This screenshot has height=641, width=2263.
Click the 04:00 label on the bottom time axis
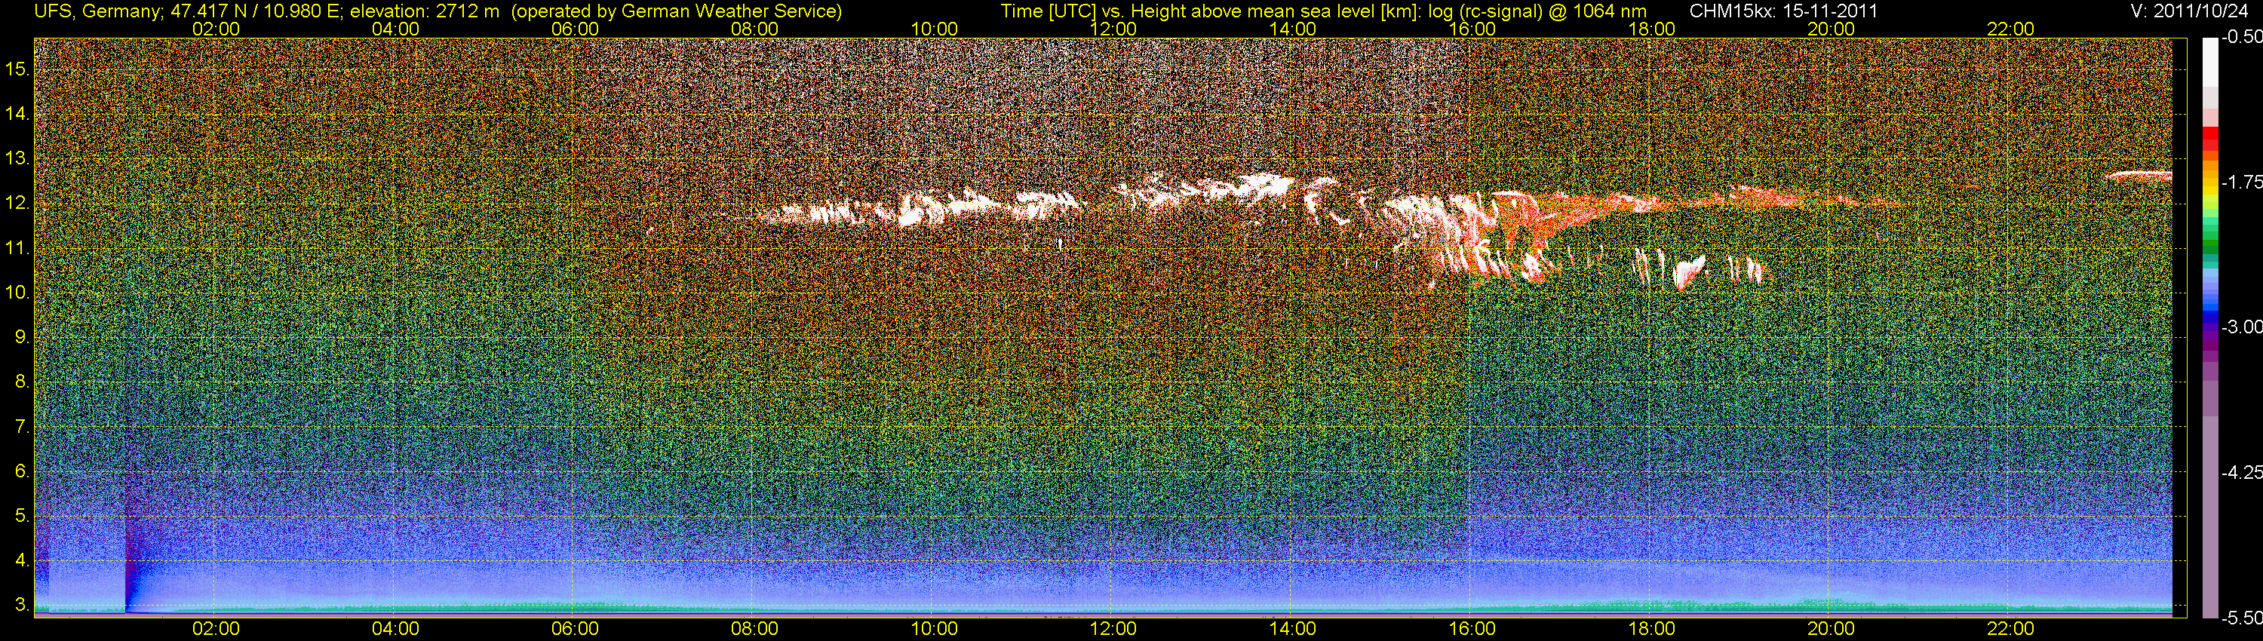395,629
